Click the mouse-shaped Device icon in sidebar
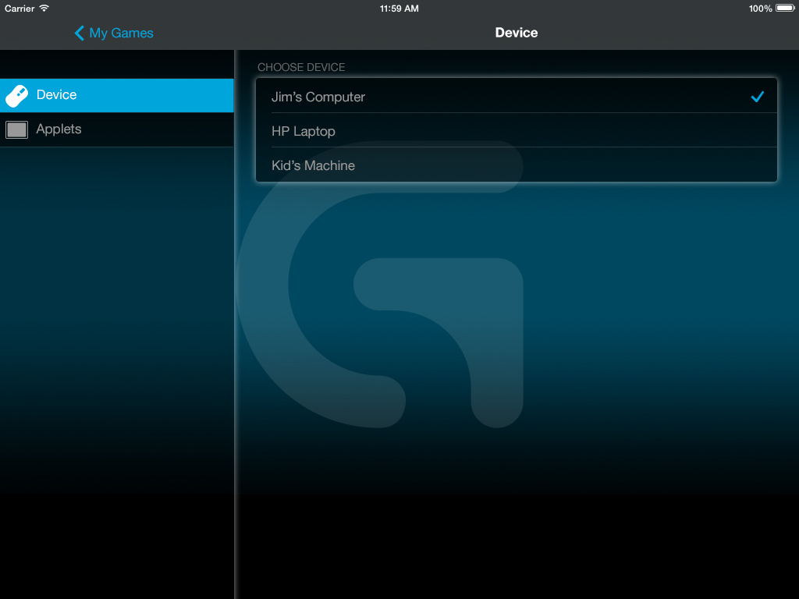Screen dimensions: 799x599 [16, 95]
